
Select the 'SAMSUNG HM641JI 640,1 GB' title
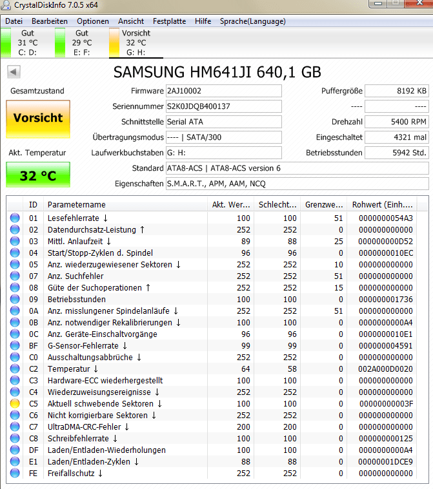[217, 72]
